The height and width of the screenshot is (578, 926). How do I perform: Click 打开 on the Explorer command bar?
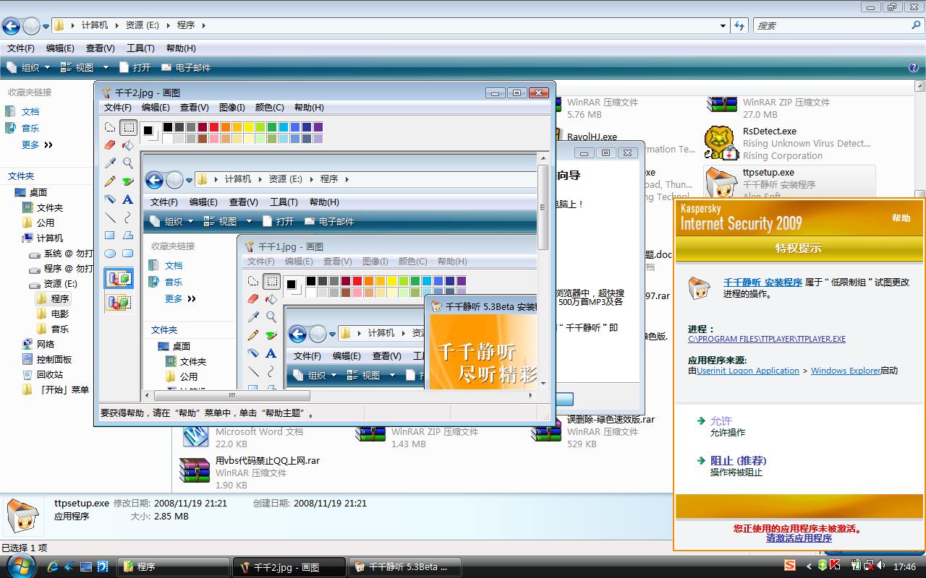click(135, 67)
